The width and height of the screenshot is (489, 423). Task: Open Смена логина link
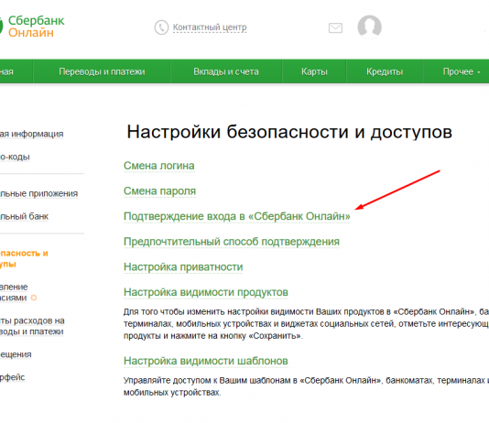tap(159, 166)
